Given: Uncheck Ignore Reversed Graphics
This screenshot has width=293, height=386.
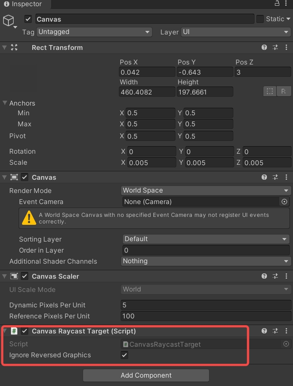Looking at the screenshot, I should pos(125,355).
